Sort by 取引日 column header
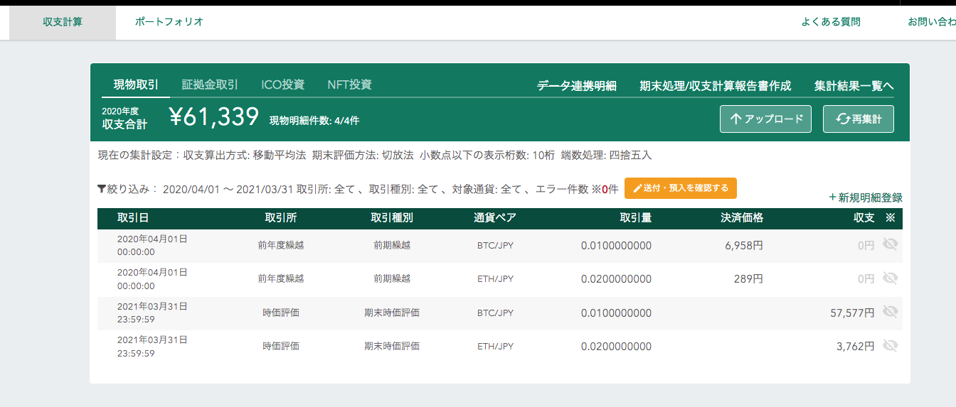The width and height of the screenshot is (956, 407). click(x=133, y=218)
